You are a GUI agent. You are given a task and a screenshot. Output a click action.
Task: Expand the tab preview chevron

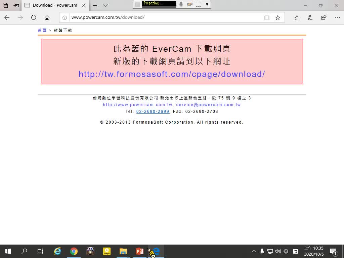(105, 5)
